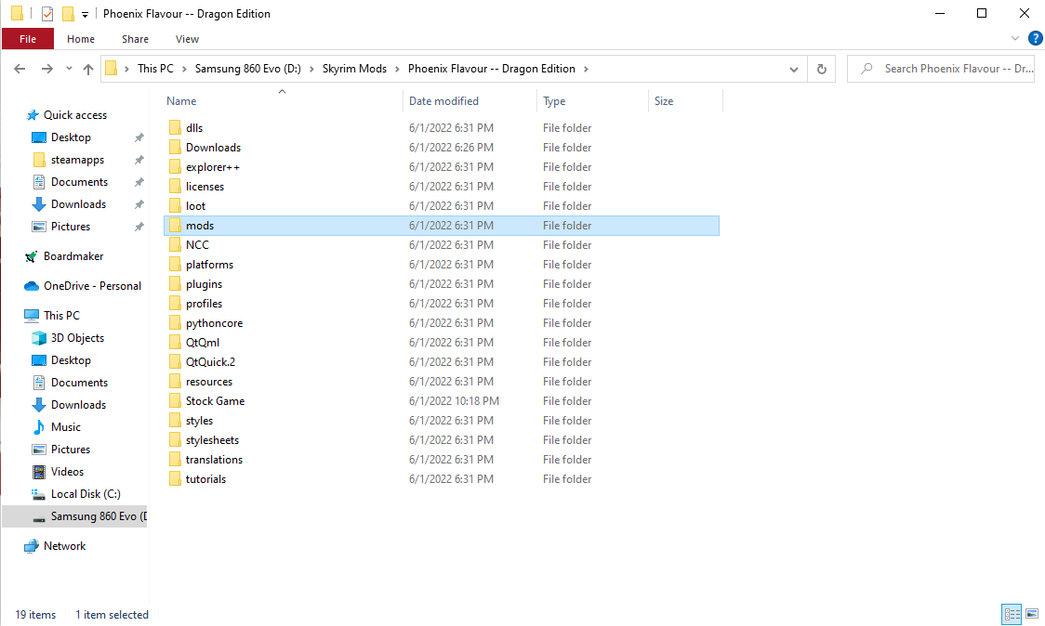
Task: Open 3D Objects under This PC
Action: 77,338
